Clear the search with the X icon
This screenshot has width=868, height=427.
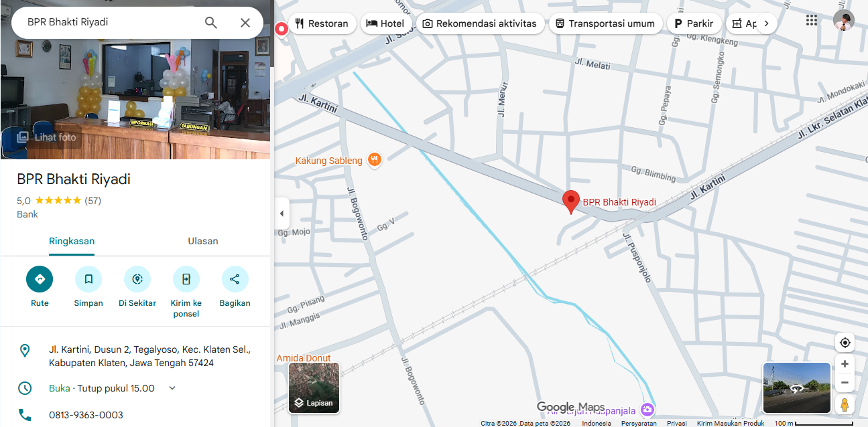click(x=245, y=23)
